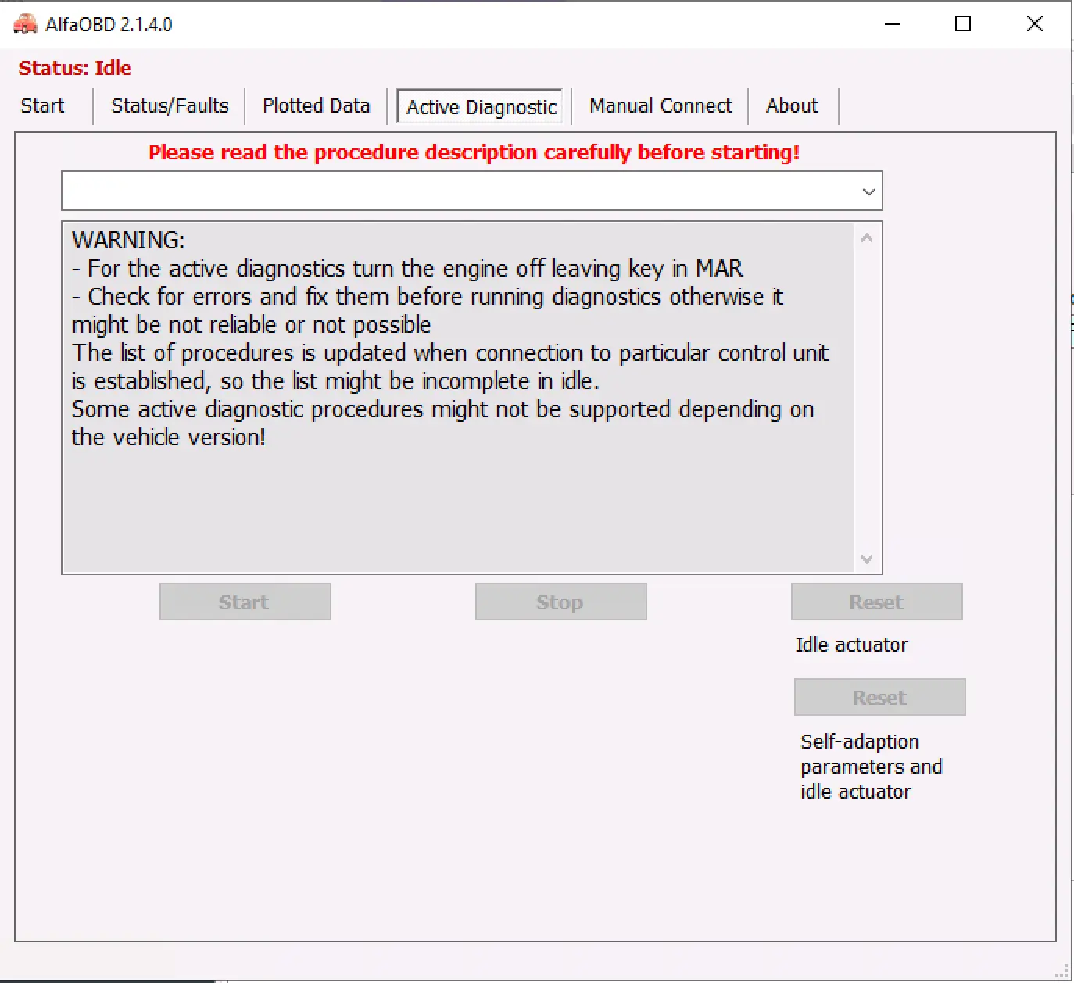Click inside the WARNING description text area
The image size is (1074, 983).
click(457, 500)
